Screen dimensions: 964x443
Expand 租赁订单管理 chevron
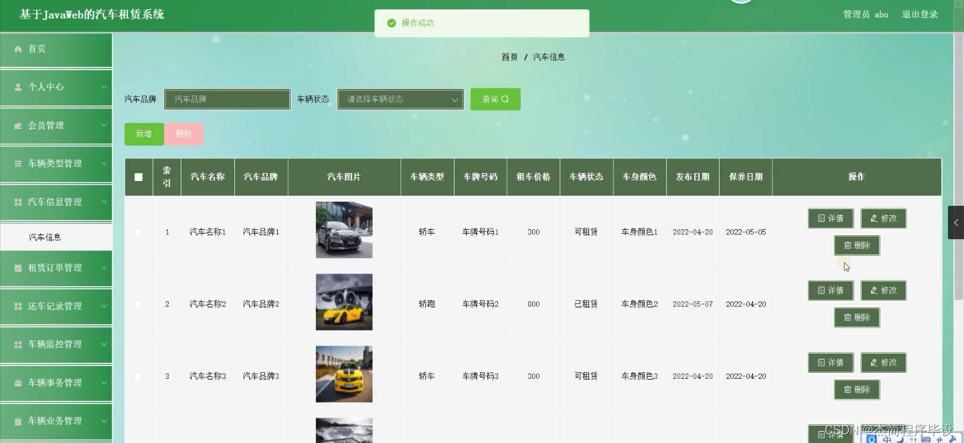[104, 268]
